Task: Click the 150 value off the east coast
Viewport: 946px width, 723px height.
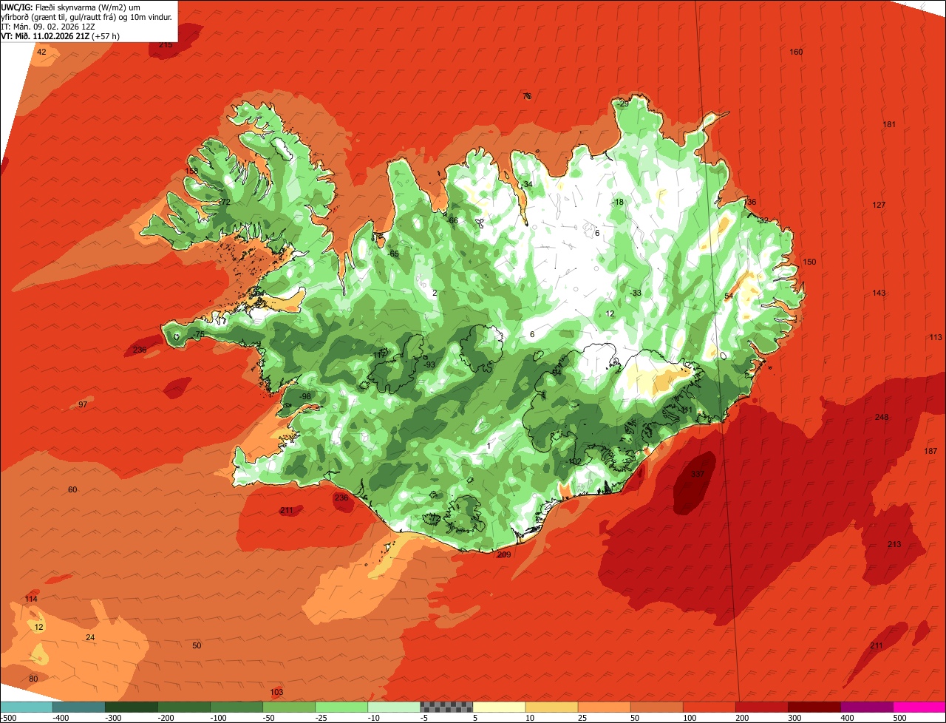Action: (809, 262)
